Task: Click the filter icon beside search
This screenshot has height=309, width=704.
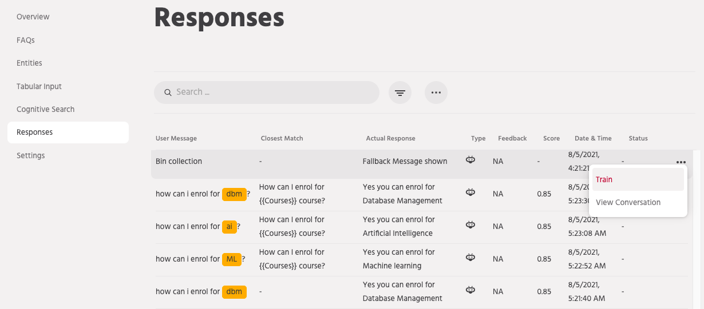Action: 400,93
